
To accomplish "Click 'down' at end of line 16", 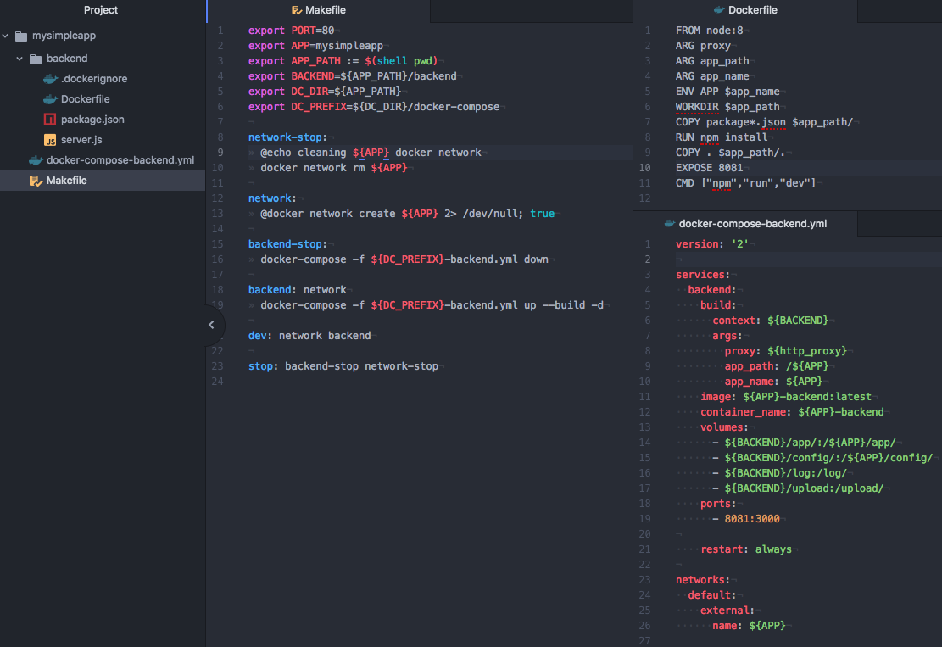I will click(x=536, y=259).
